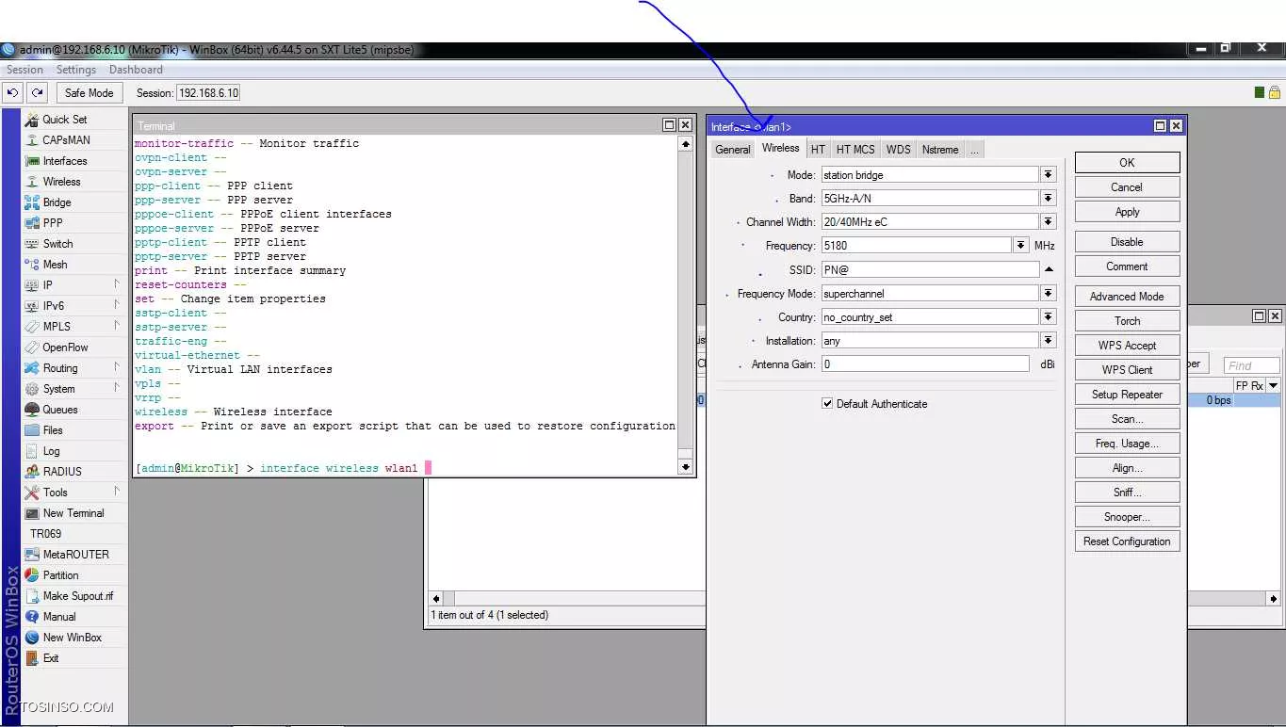Open New Terminal from sidebar
1286x727 pixels.
click(75, 513)
